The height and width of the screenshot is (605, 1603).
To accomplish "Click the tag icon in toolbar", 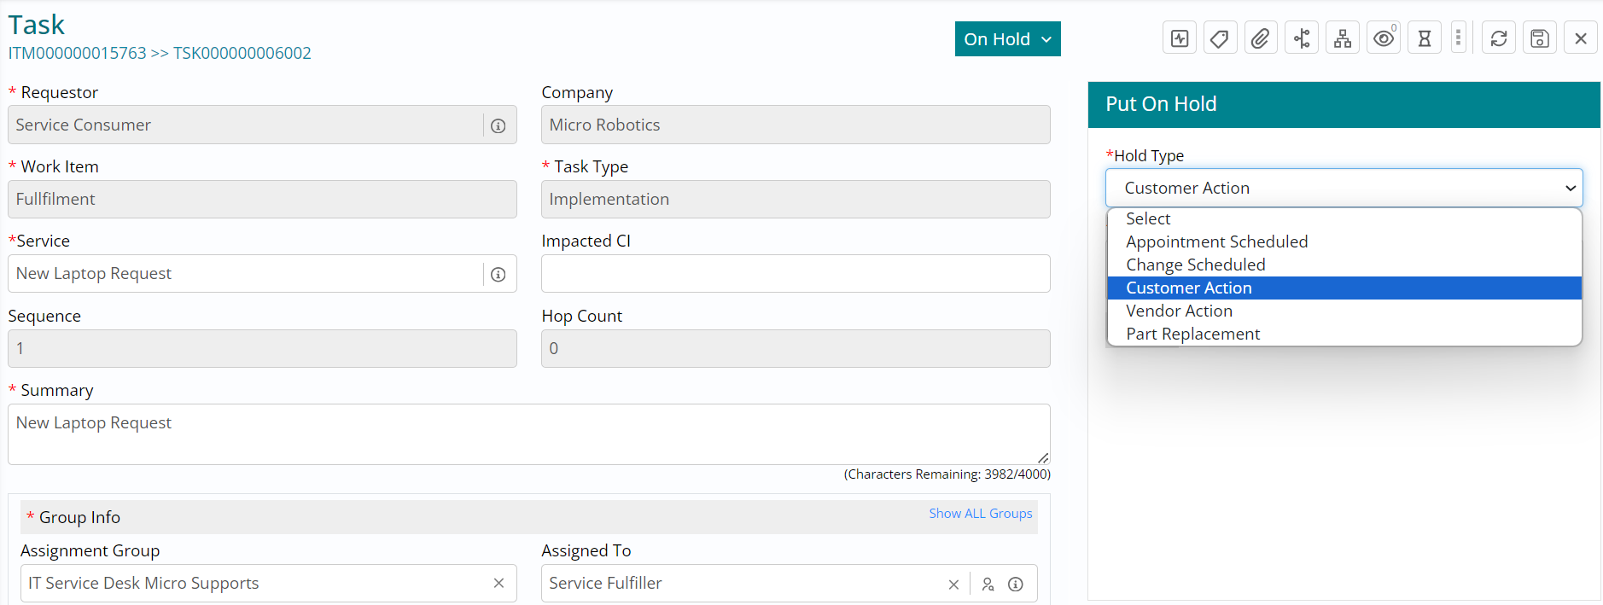I will pos(1220,38).
